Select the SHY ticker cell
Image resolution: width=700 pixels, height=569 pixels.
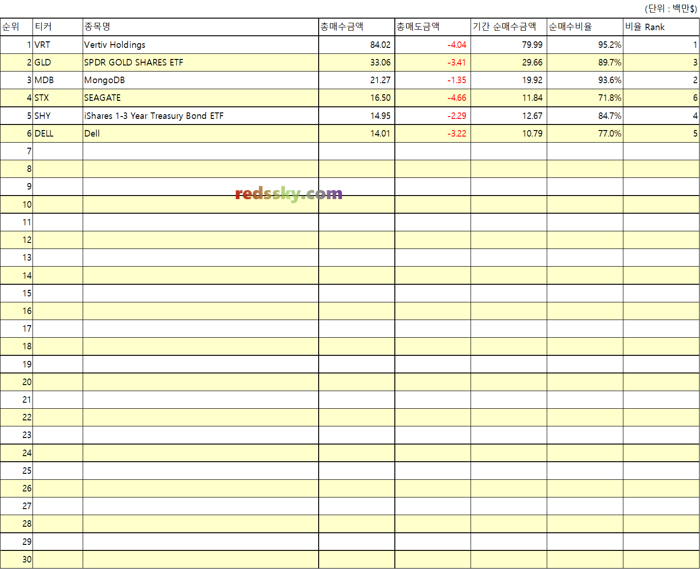pos(58,116)
